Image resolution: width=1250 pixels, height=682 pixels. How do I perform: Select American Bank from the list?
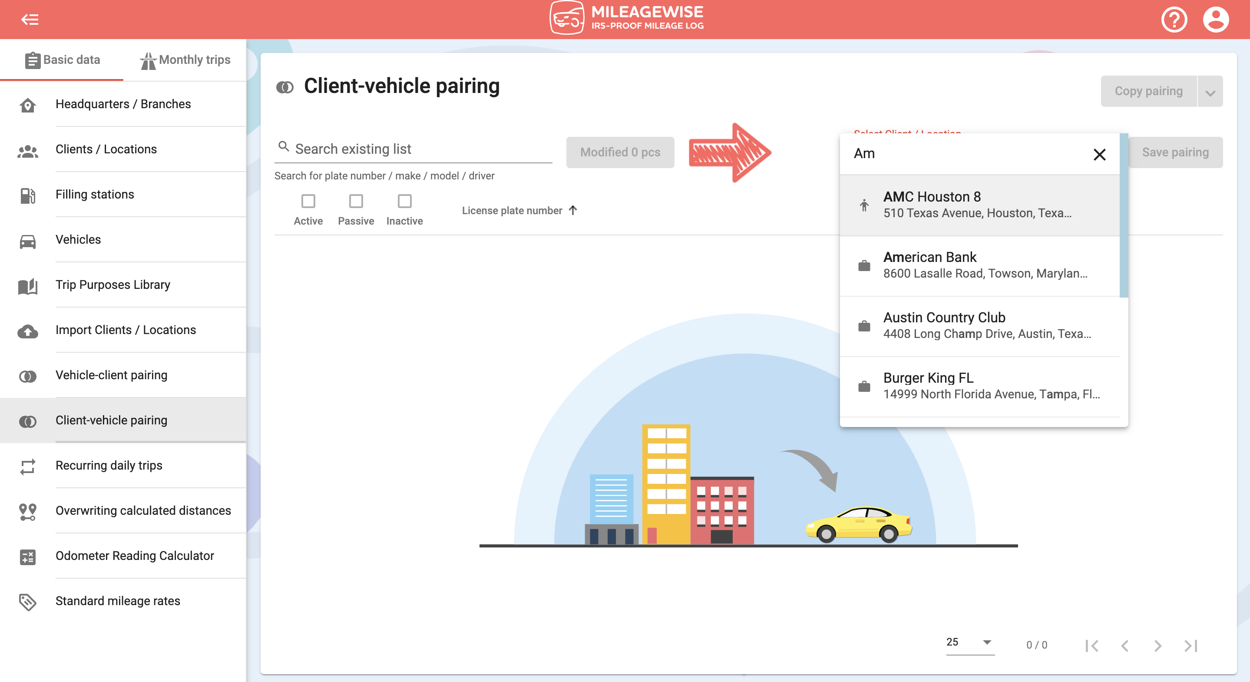point(979,265)
